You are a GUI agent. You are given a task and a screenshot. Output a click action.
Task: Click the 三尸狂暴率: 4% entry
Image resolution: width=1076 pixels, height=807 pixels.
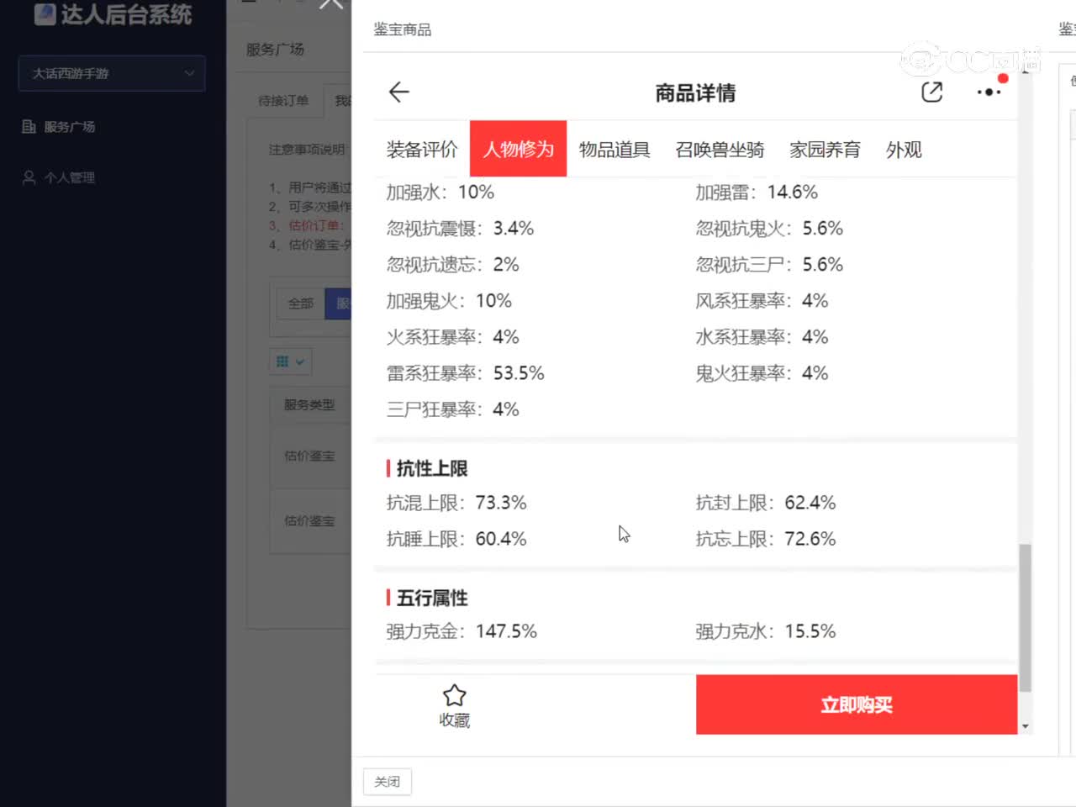coord(452,409)
